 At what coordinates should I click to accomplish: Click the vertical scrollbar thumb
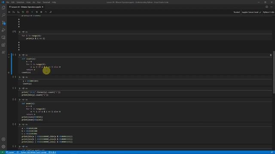pos(274,72)
